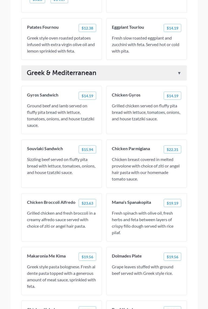Viewport: 208px width, 309px height.
Task: Click the Gyros Sandwich $14.19 price button
Action: point(87,96)
